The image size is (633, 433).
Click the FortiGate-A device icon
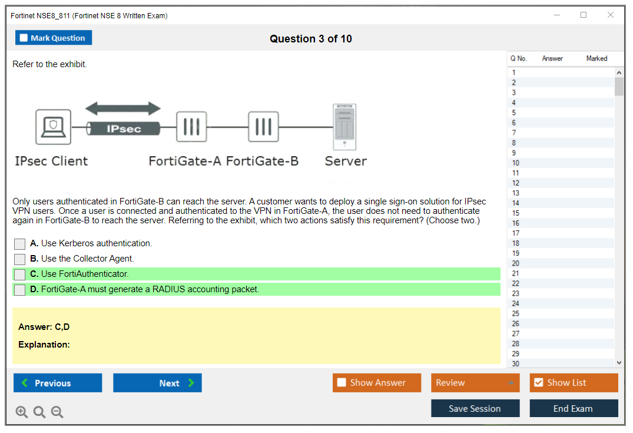click(x=191, y=127)
